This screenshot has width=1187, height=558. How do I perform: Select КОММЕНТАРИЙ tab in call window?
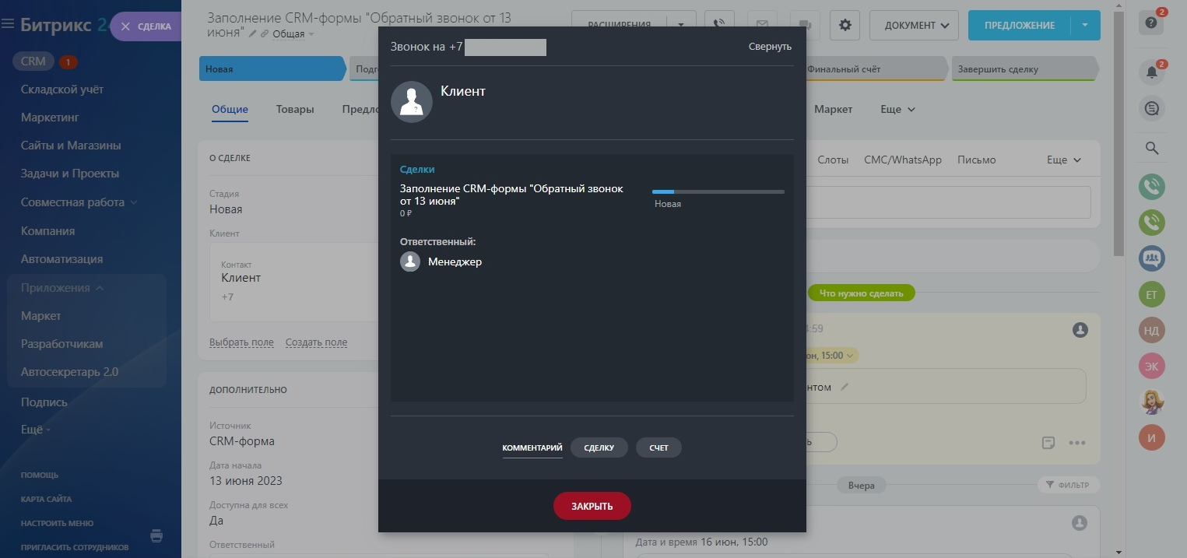(532, 447)
